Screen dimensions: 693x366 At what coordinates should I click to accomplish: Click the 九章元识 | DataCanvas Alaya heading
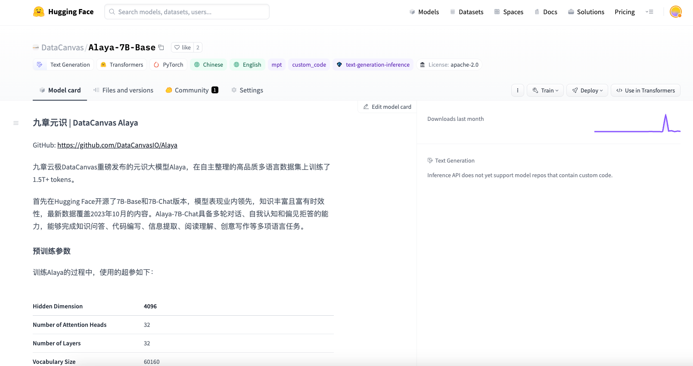point(85,123)
